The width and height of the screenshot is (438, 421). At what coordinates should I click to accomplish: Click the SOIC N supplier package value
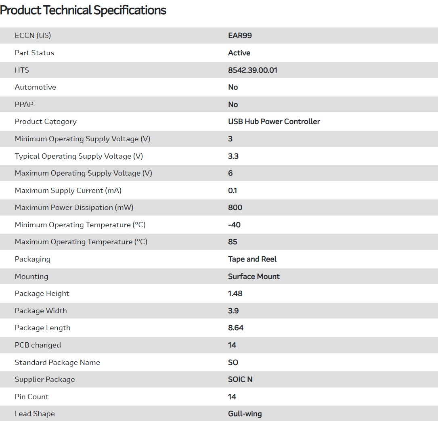pos(240,379)
